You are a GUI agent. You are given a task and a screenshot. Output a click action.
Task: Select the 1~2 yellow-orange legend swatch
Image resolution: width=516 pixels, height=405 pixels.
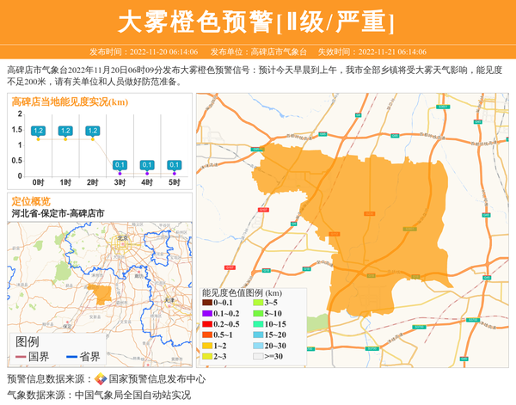pyautogui.click(x=207, y=346)
